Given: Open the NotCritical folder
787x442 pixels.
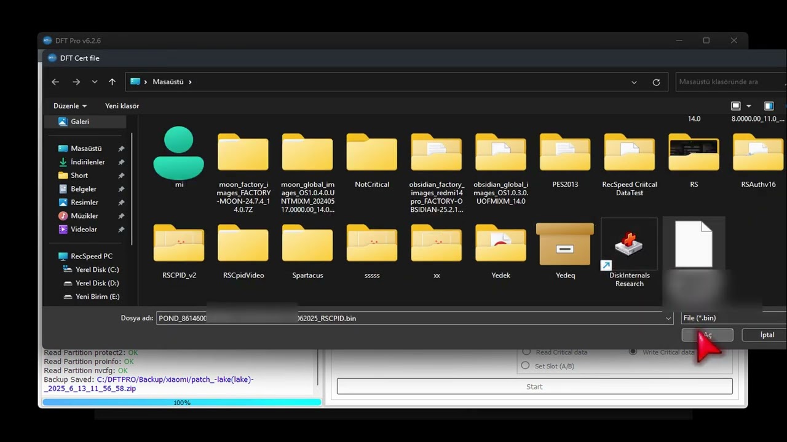Looking at the screenshot, I should coord(372,152).
